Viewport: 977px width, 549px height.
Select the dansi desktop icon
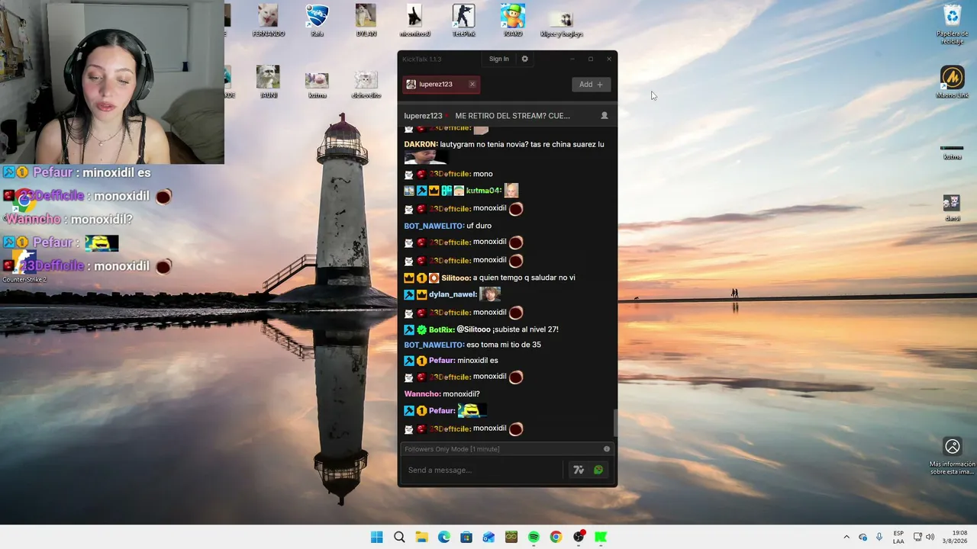(x=952, y=207)
